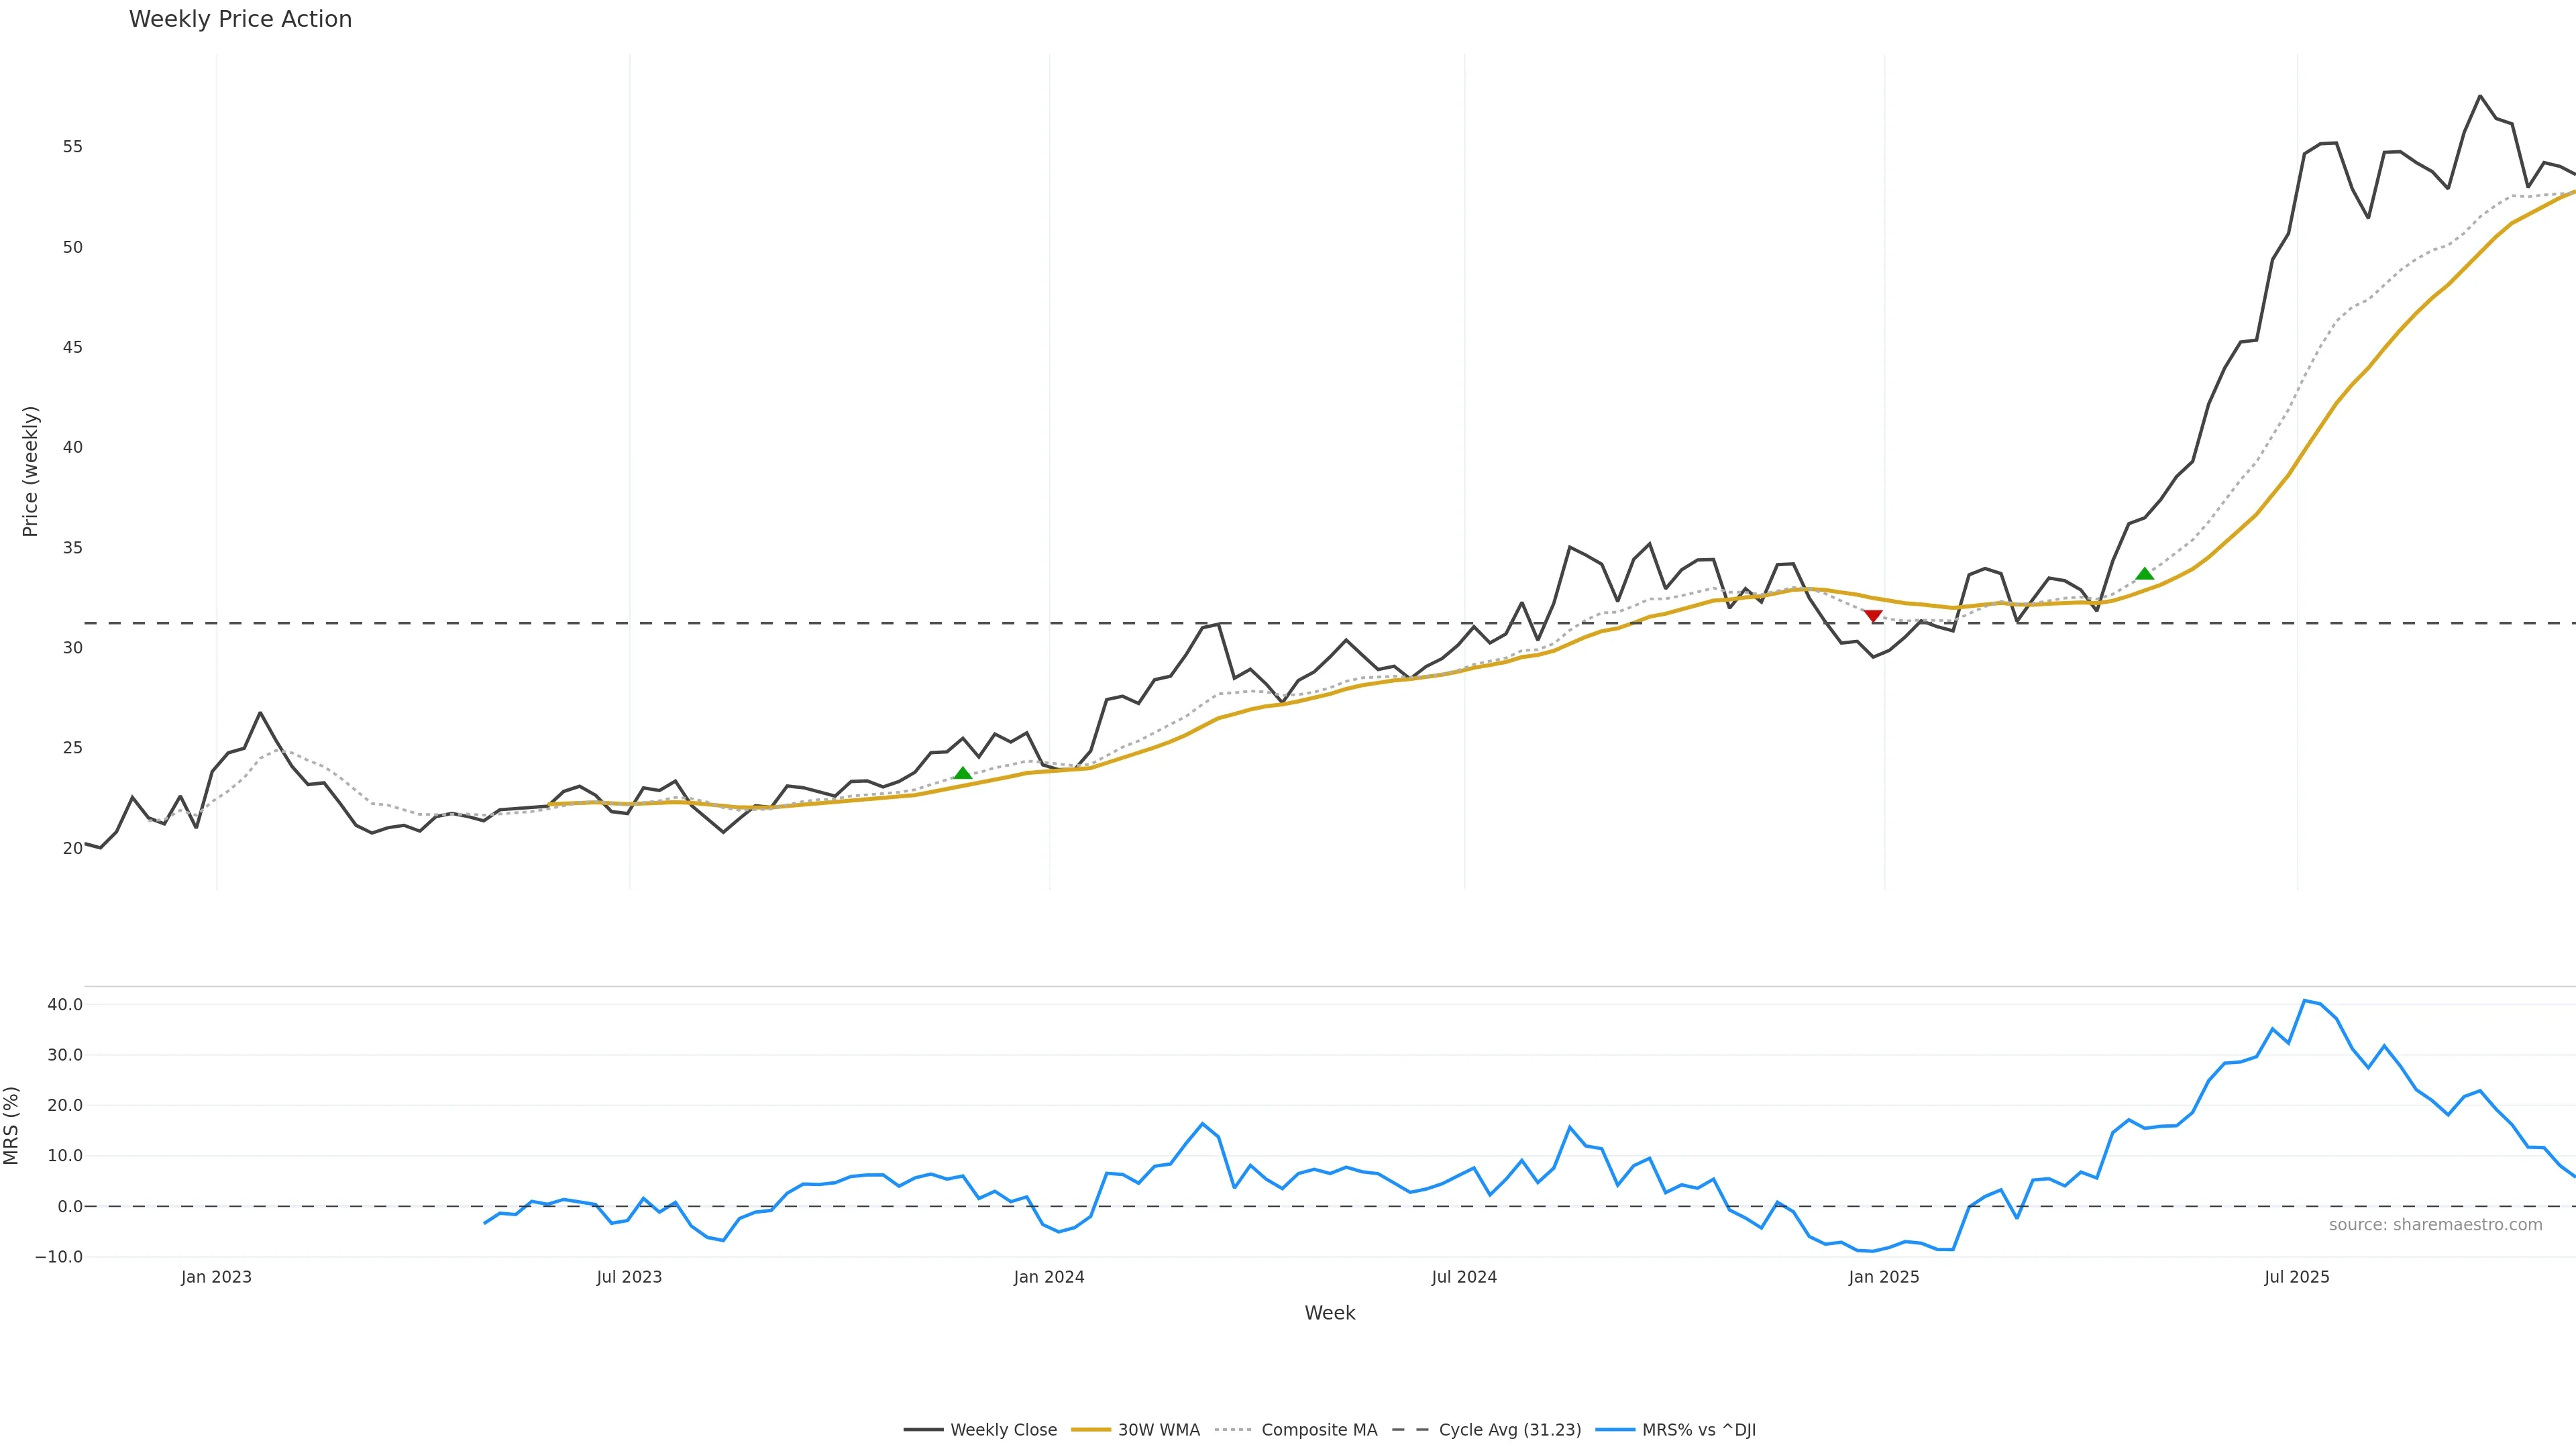This screenshot has height=1449, width=2576.
Task: Click the 40.0 MRS tick label
Action: (x=65, y=1004)
